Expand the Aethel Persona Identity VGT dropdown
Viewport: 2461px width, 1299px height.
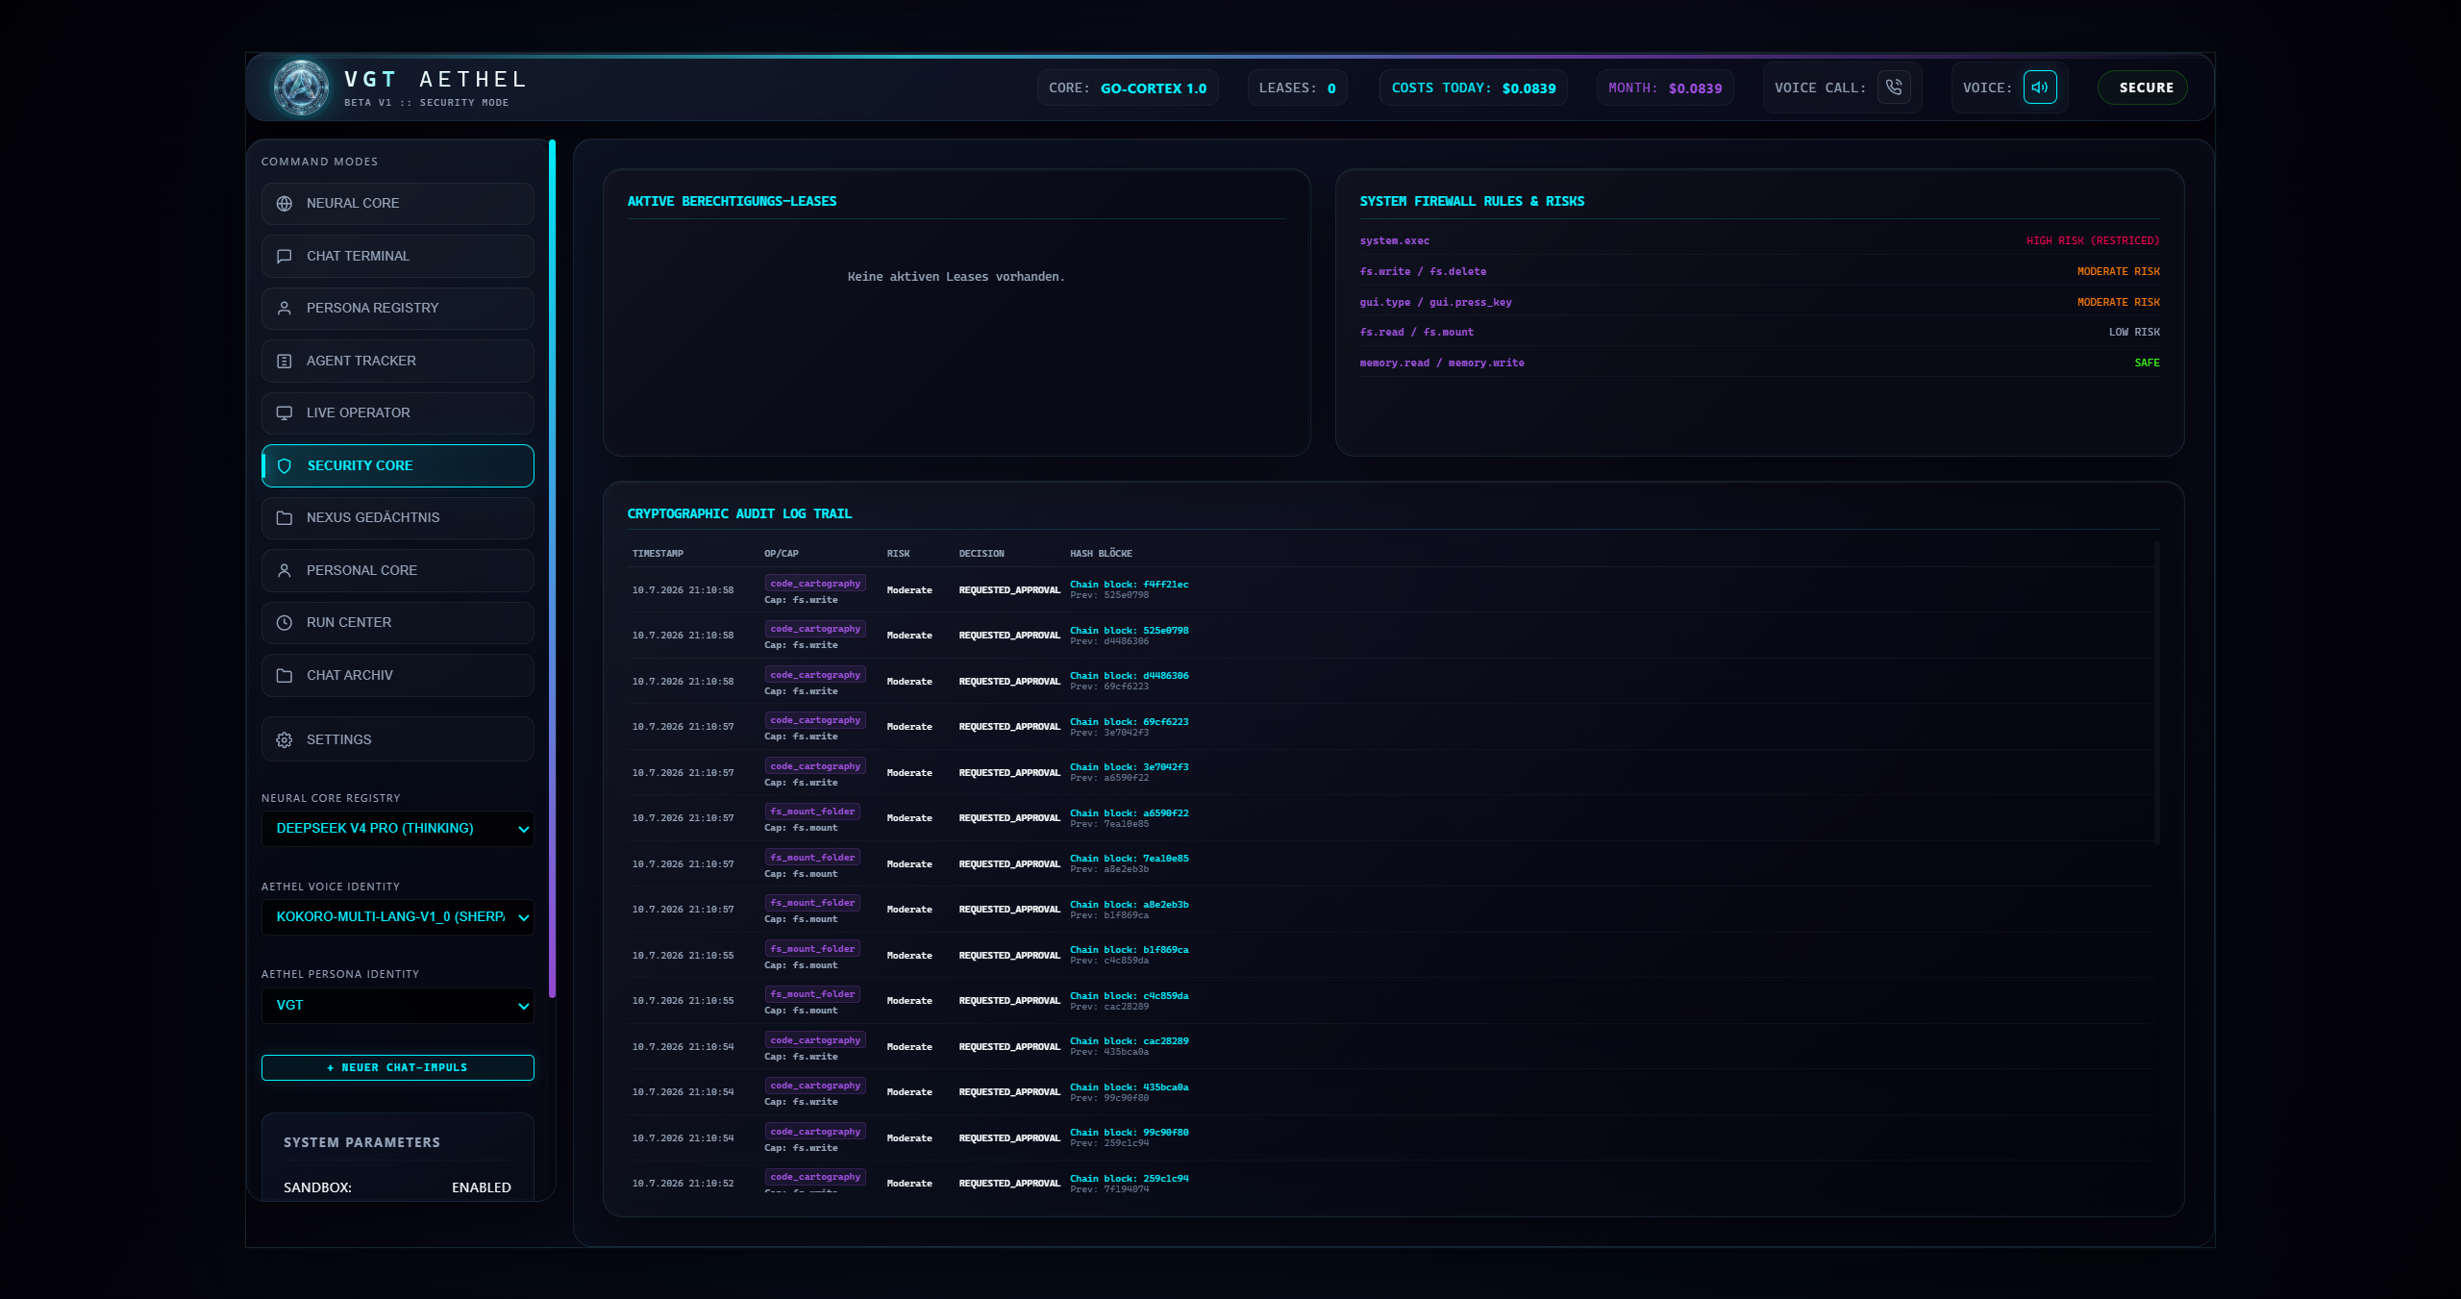pyautogui.click(x=398, y=1006)
